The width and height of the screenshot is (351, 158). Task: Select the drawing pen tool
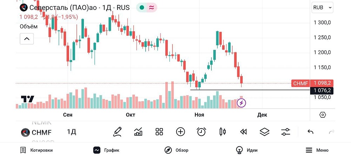(x=117, y=132)
